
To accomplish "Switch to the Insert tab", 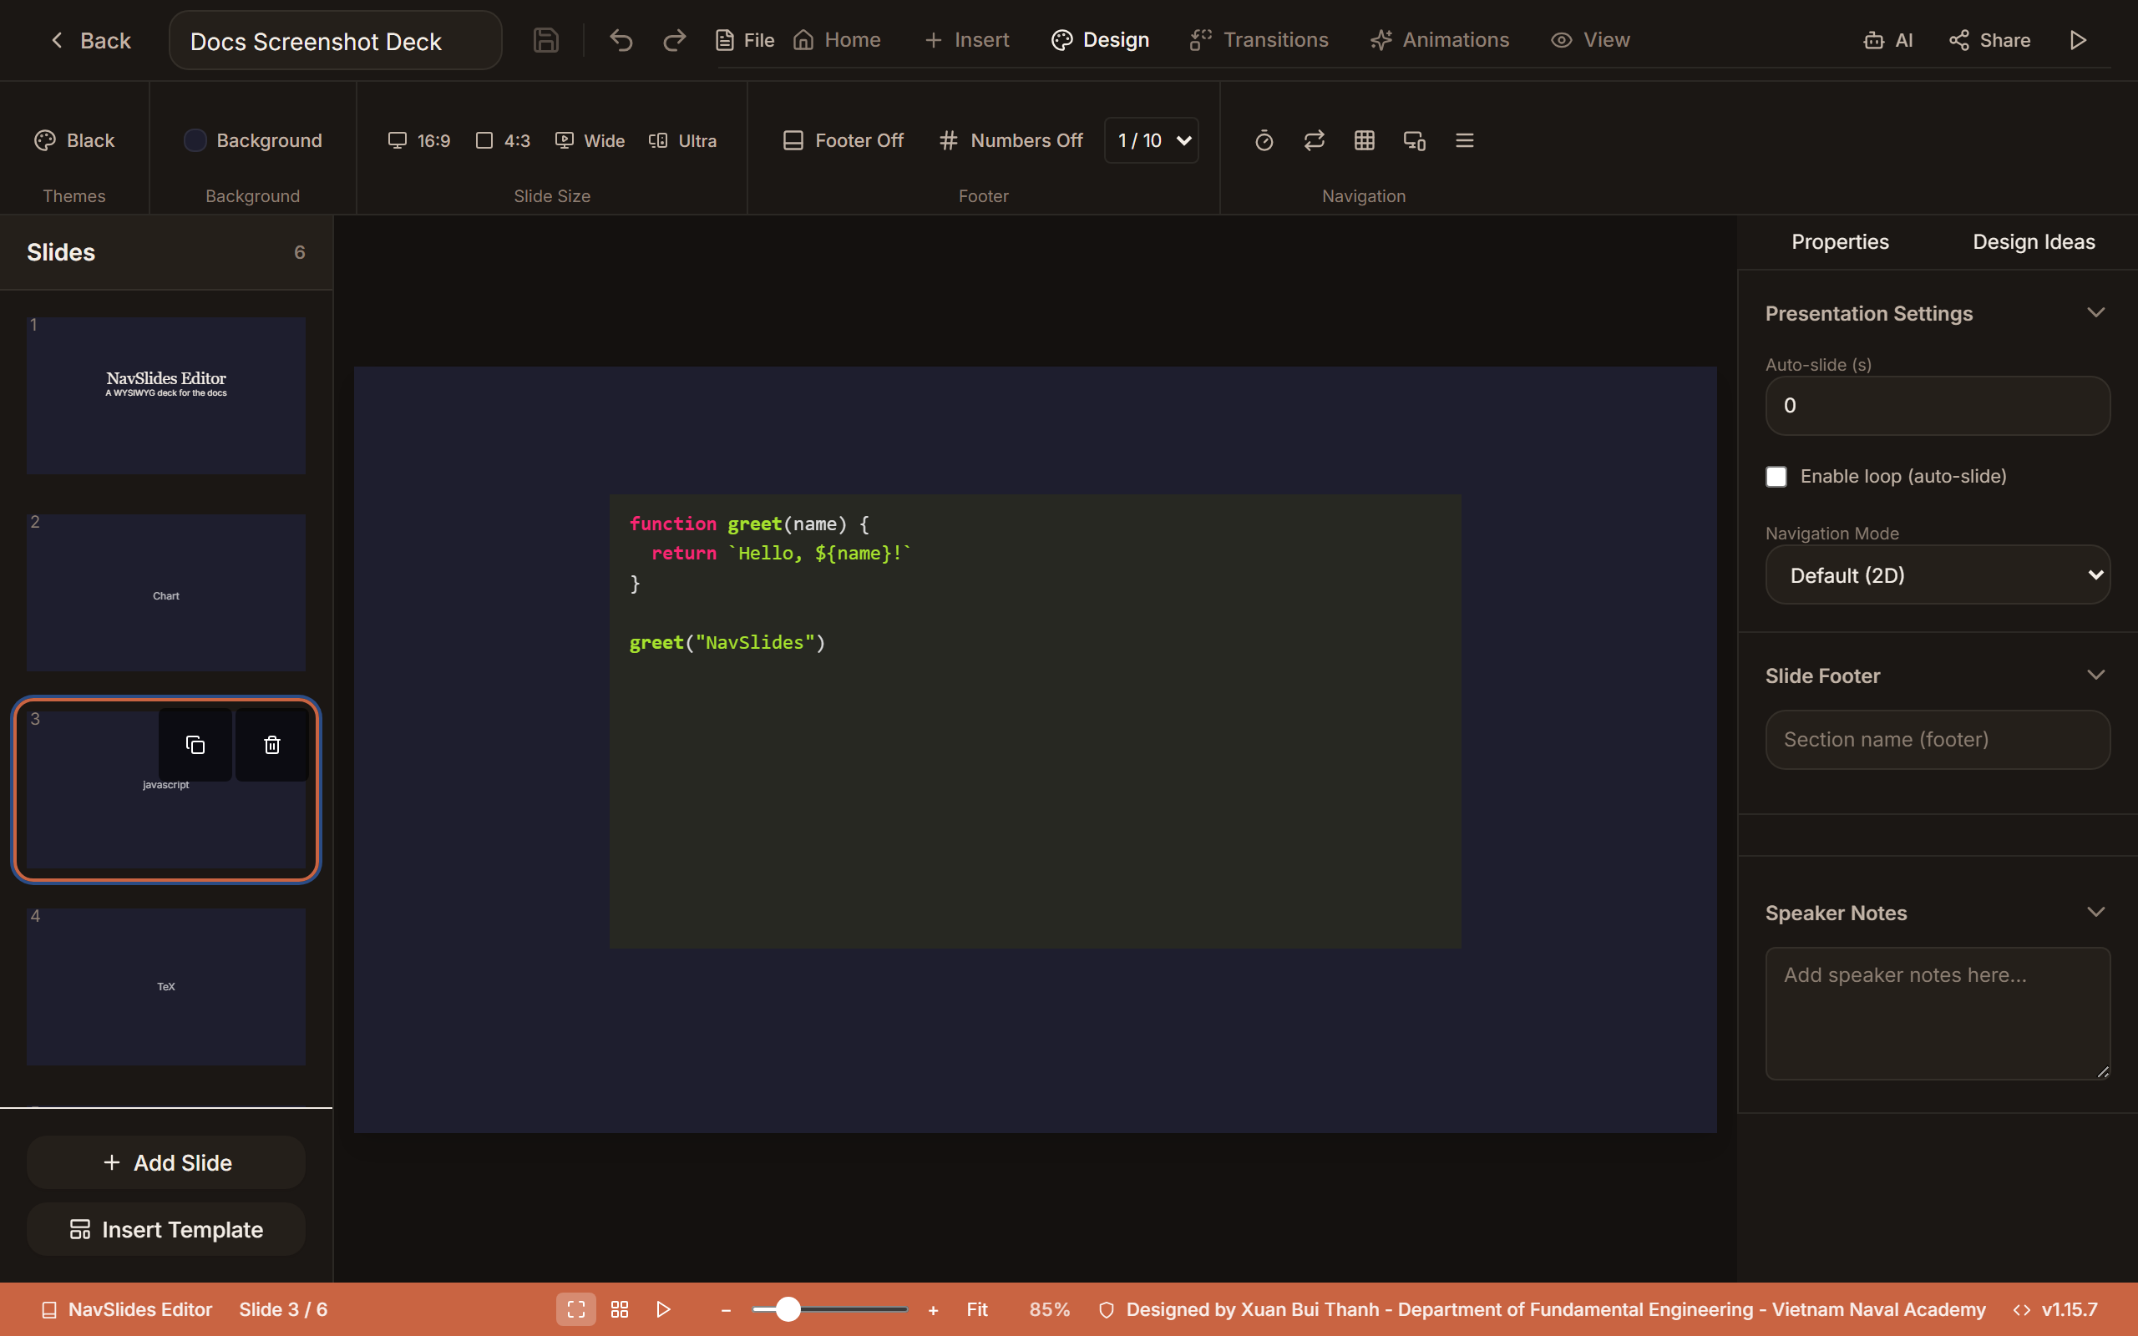I will pyautogui.click(x=966, y=41).
